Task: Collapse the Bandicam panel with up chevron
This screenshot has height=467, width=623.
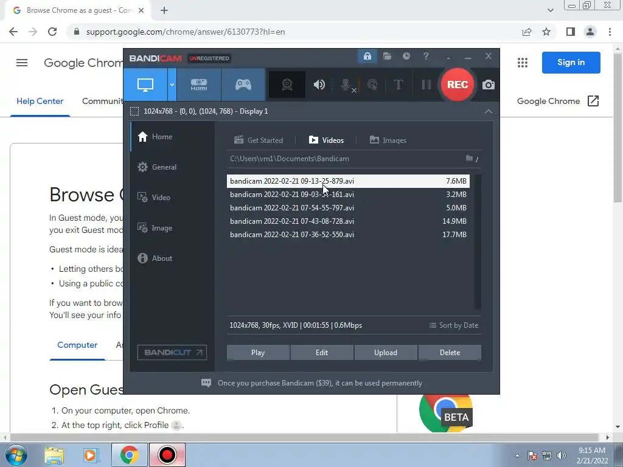Action: click(x=489, y=112)
